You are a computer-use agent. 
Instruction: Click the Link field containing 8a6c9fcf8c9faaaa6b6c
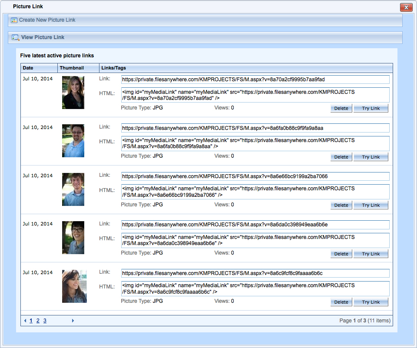(x=255, y=273)
